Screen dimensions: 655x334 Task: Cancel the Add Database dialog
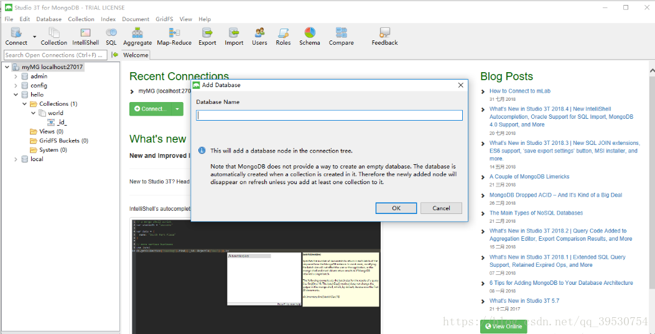tap(441, 208)
